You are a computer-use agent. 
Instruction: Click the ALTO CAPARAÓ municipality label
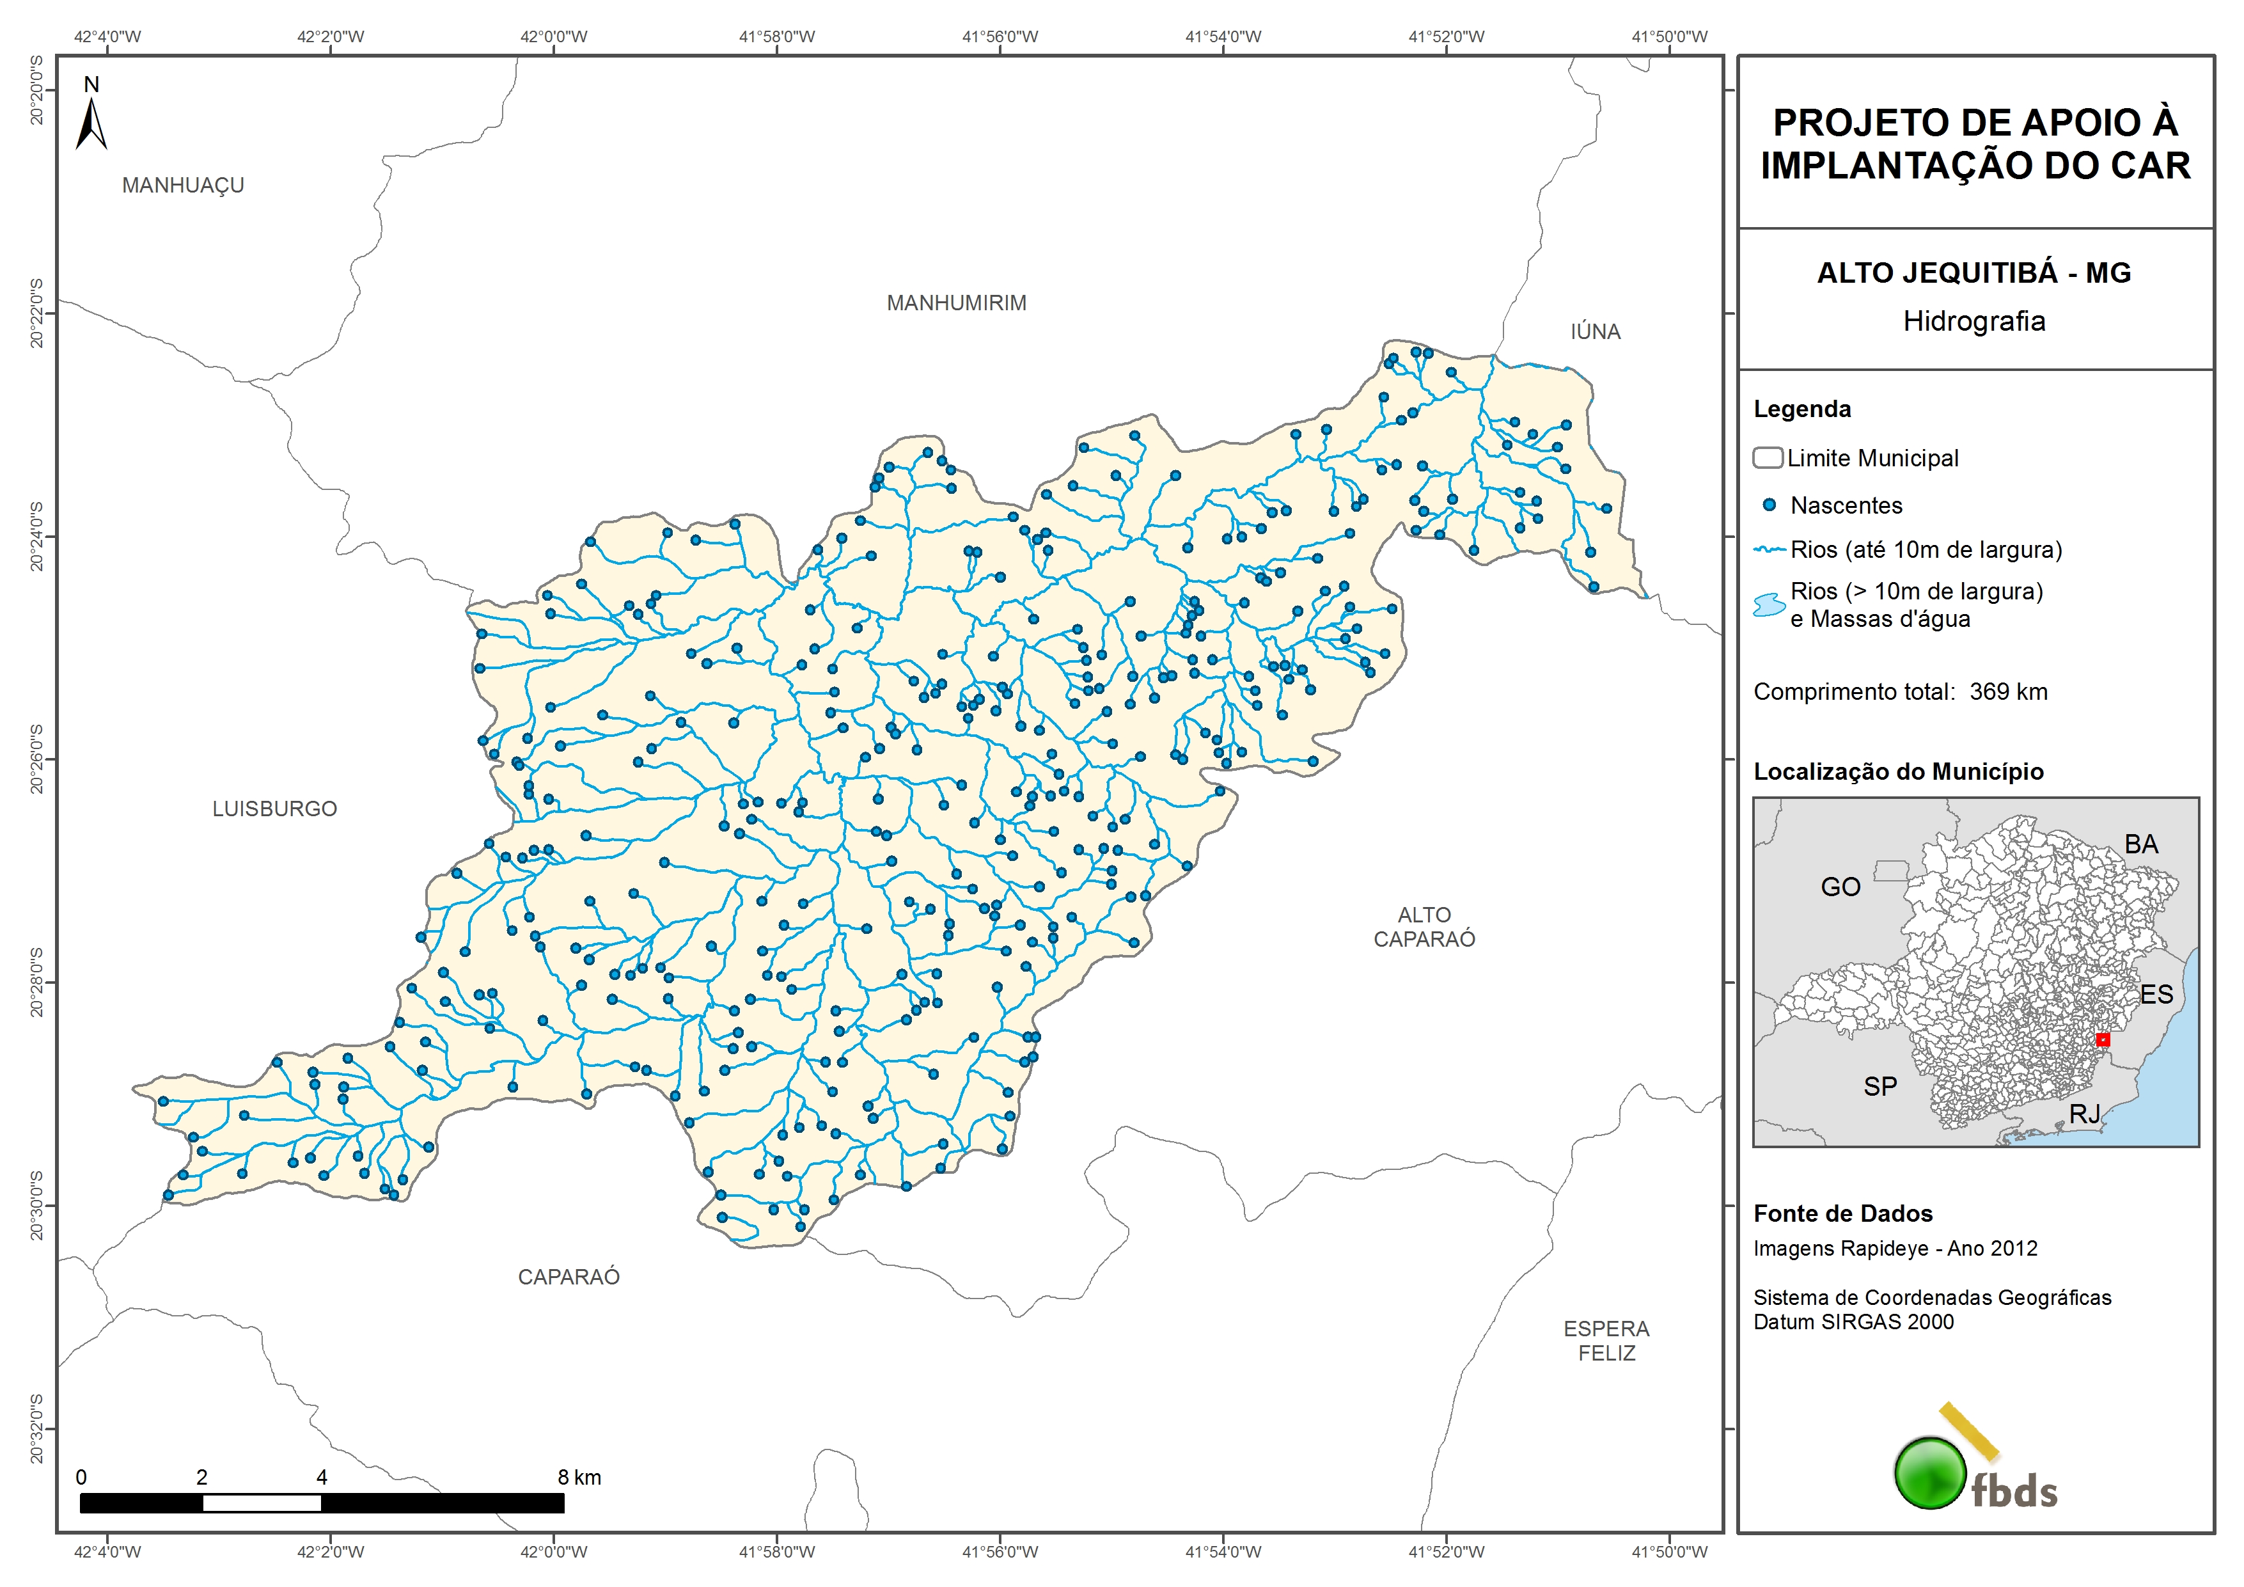click(x=1424, y=927)
